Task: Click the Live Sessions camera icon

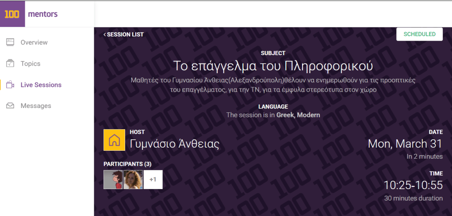Action: pyautogui.click(x=11, y=85)
